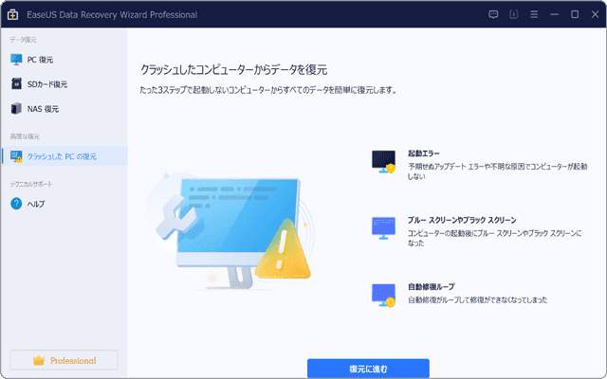
Task: Click the 起動エラー dark monitor icon
Action: click(x=383, y=162)
